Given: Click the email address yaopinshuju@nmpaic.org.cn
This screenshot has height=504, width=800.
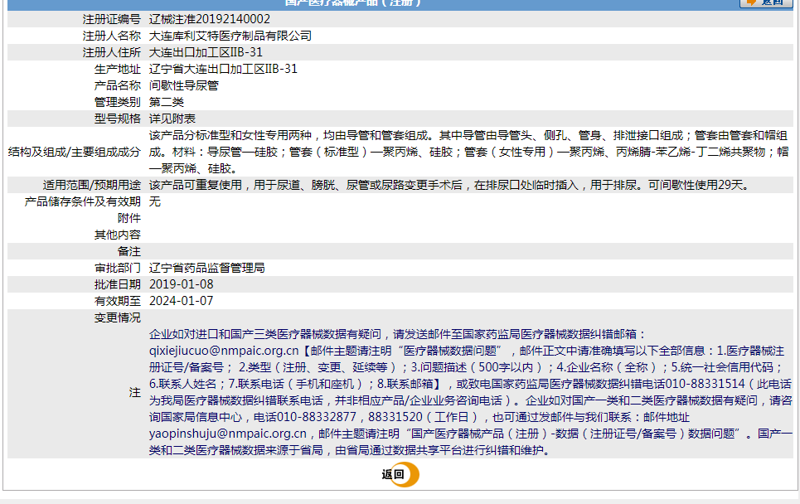Looking at the screenshot, I should (227, 434).
